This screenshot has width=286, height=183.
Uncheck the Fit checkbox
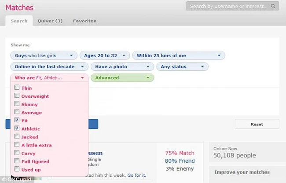[17, 120]
